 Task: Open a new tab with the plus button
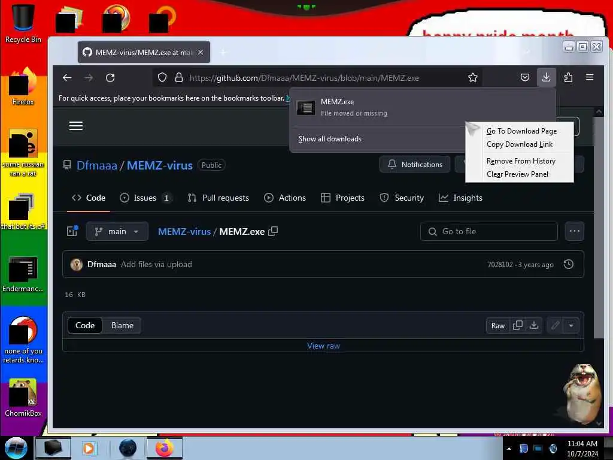[x=223, y=52]
